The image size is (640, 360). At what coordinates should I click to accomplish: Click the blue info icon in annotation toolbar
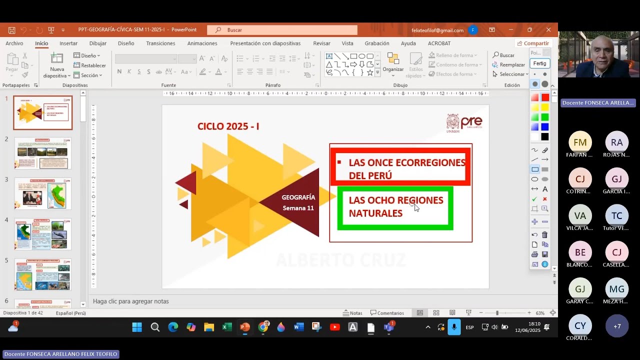tap(545, 264)
